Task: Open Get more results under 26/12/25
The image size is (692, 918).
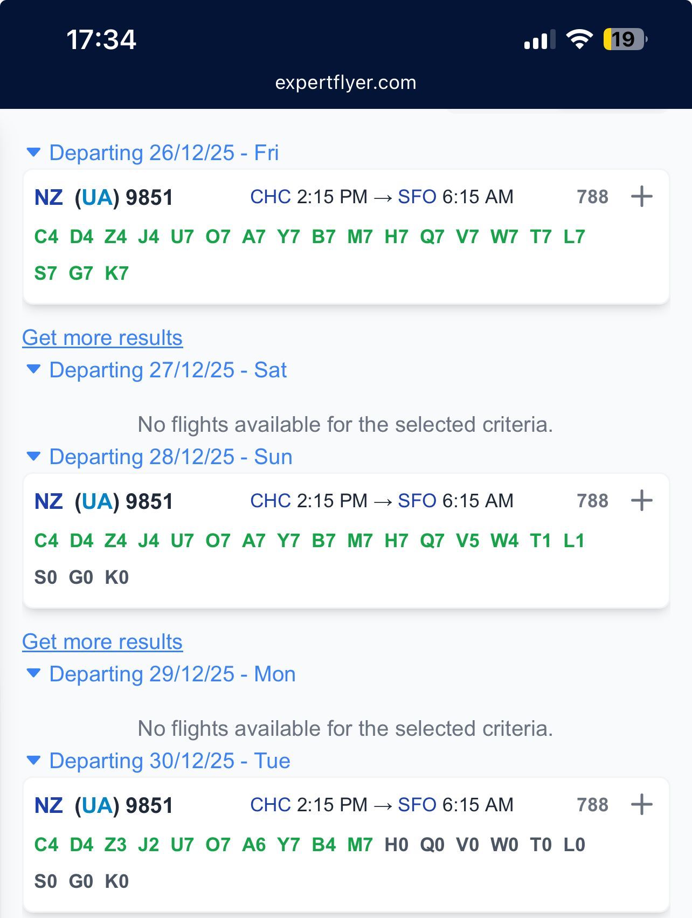Action: coord(102,338)
